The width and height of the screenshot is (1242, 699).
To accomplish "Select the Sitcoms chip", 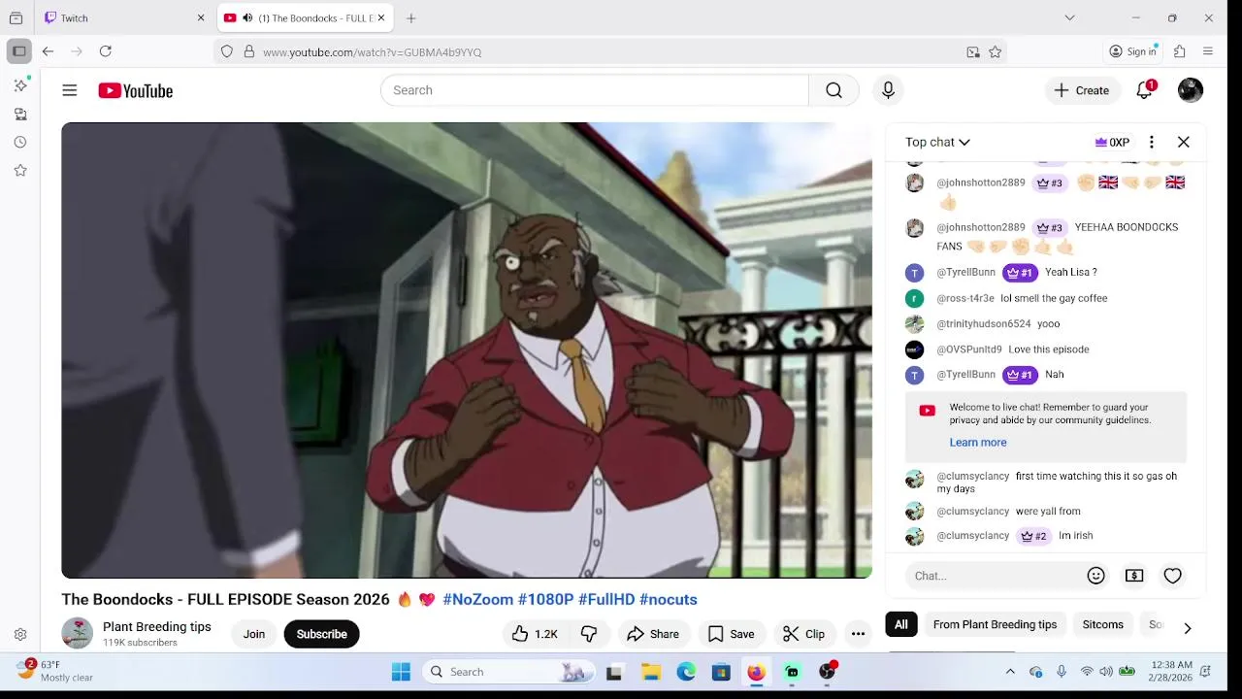I will pos(1103,624).
